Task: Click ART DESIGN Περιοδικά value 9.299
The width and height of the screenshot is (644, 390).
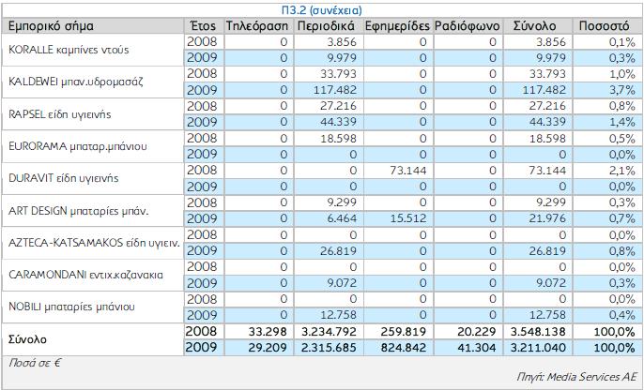Action: point(342,202)
